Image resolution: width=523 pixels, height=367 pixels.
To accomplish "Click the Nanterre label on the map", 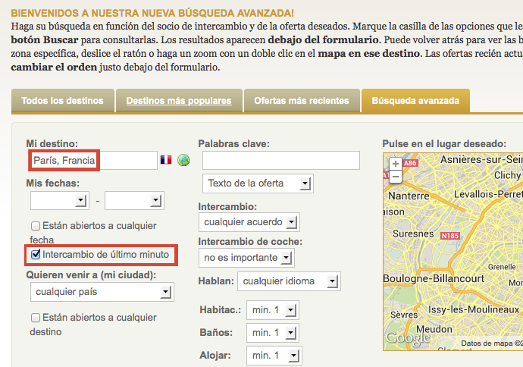I will [409, 196].
